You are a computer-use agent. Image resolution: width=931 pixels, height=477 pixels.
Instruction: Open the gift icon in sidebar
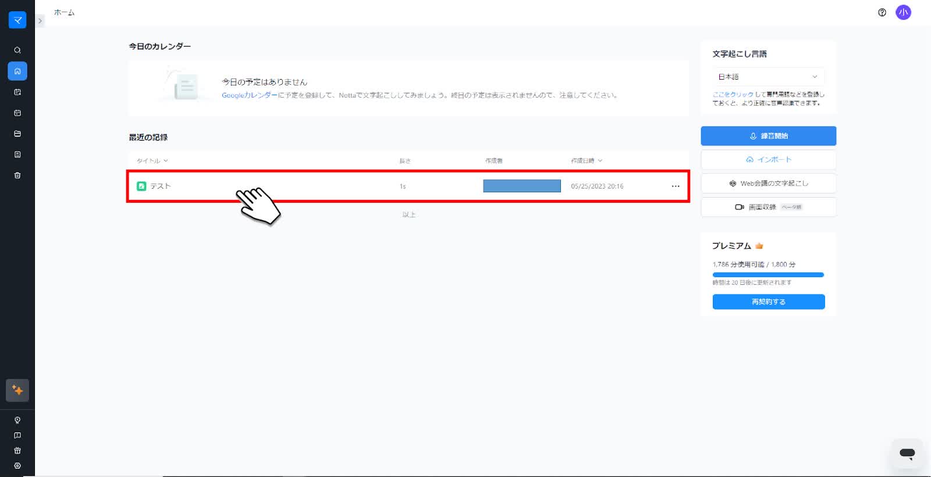tap(17, 450)
